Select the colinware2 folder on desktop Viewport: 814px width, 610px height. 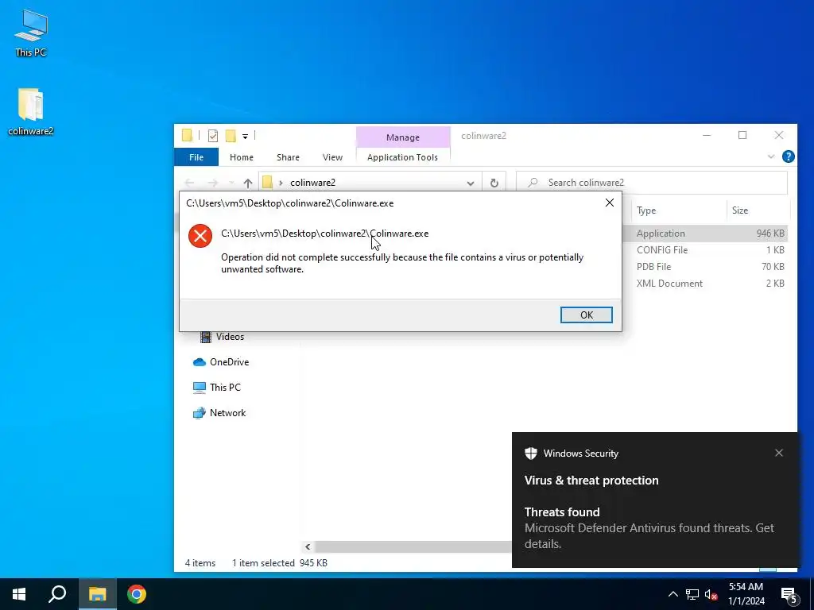(x=31, y=111)
